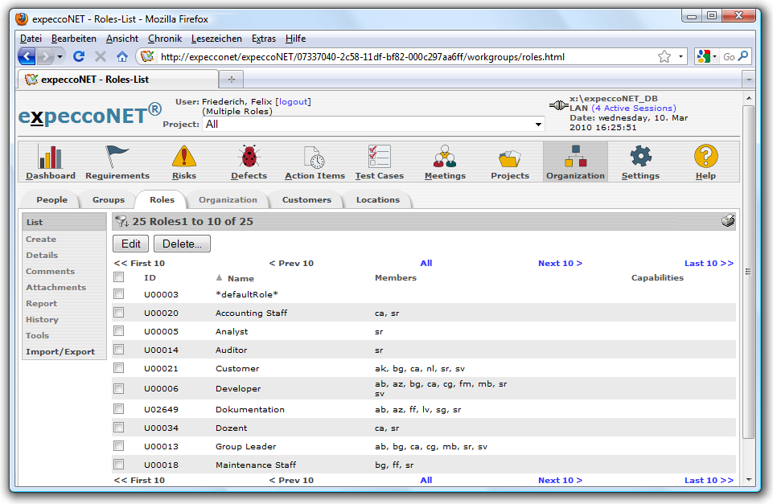773x504 pixels.
Task: Follow the top Next 10 > link
Action: coord(560,263)
